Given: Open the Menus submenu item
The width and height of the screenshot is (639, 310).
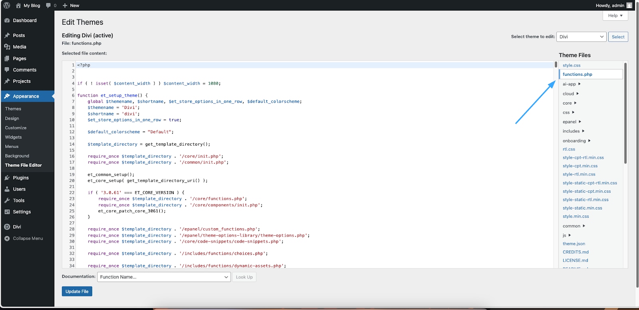Looking at the screenshot, I should pyautogui.click(x=12, y=146).
